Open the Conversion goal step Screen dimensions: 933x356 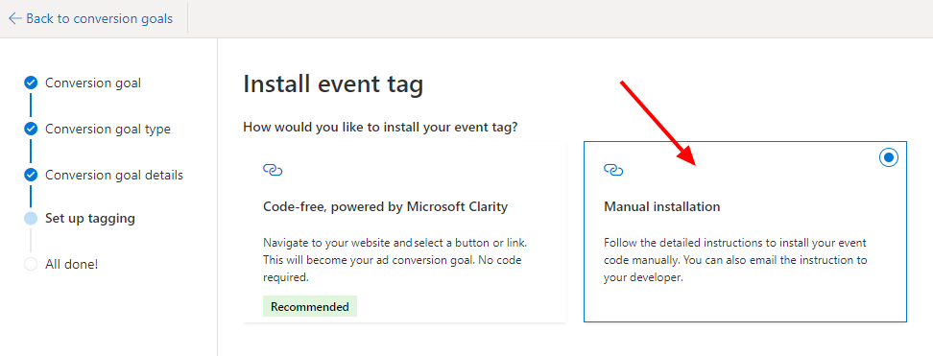(x=93, y=83)
